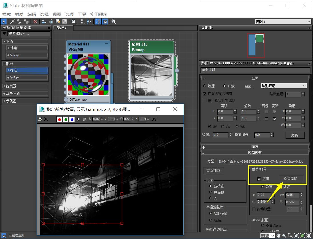This screenshot has height=239, width=313.
Task: Collapse the 材质 browser group
Action: coord(25,41)
